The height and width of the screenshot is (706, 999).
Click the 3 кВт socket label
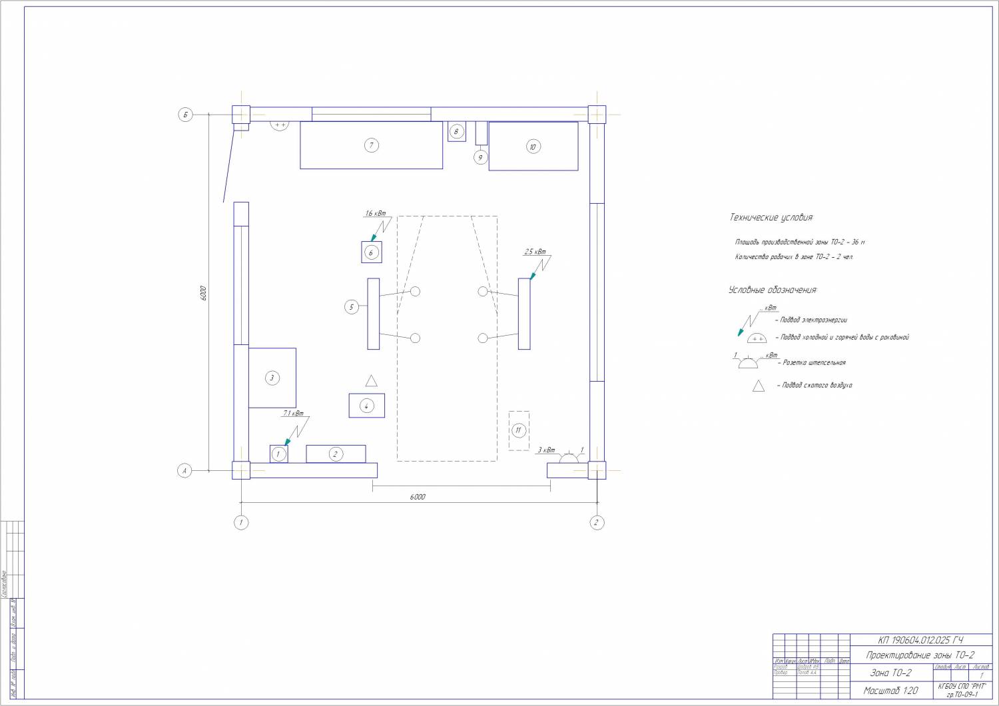coord(547,450)
